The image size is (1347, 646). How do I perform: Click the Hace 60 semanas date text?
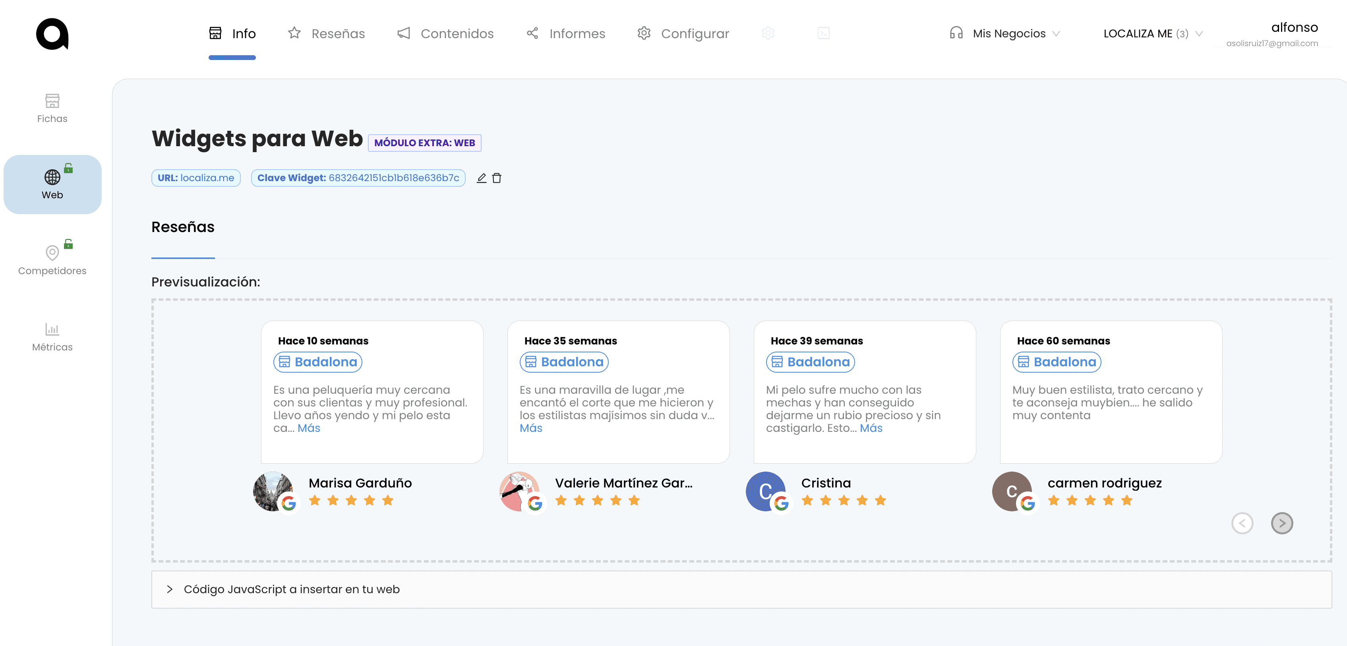pyautogui.click(x=1064, y=341)
